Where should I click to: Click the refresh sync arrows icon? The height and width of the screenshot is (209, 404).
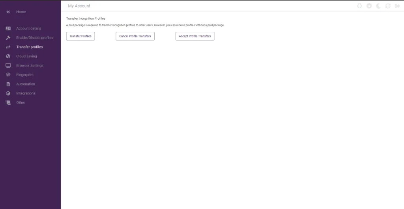click(388, 6)
